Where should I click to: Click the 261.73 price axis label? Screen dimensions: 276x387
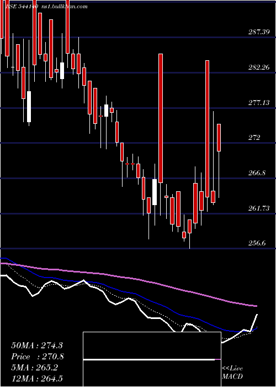pyautogui.click(x=258, y=208)
